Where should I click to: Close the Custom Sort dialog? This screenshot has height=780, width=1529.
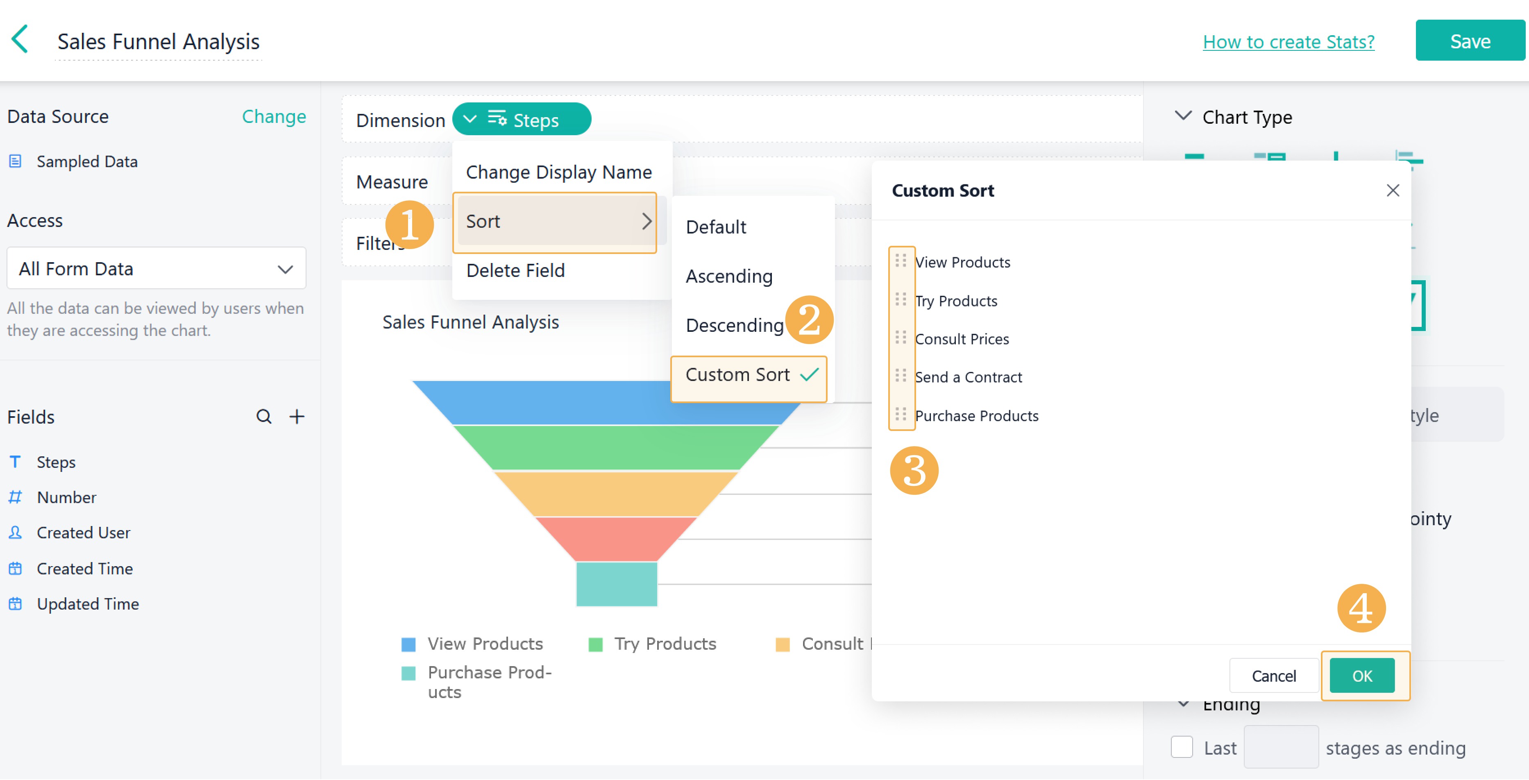tap(1393, 190)
